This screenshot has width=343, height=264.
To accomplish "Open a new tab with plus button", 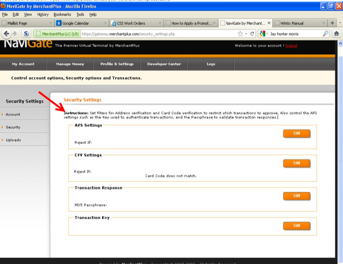I will (332, 23).
